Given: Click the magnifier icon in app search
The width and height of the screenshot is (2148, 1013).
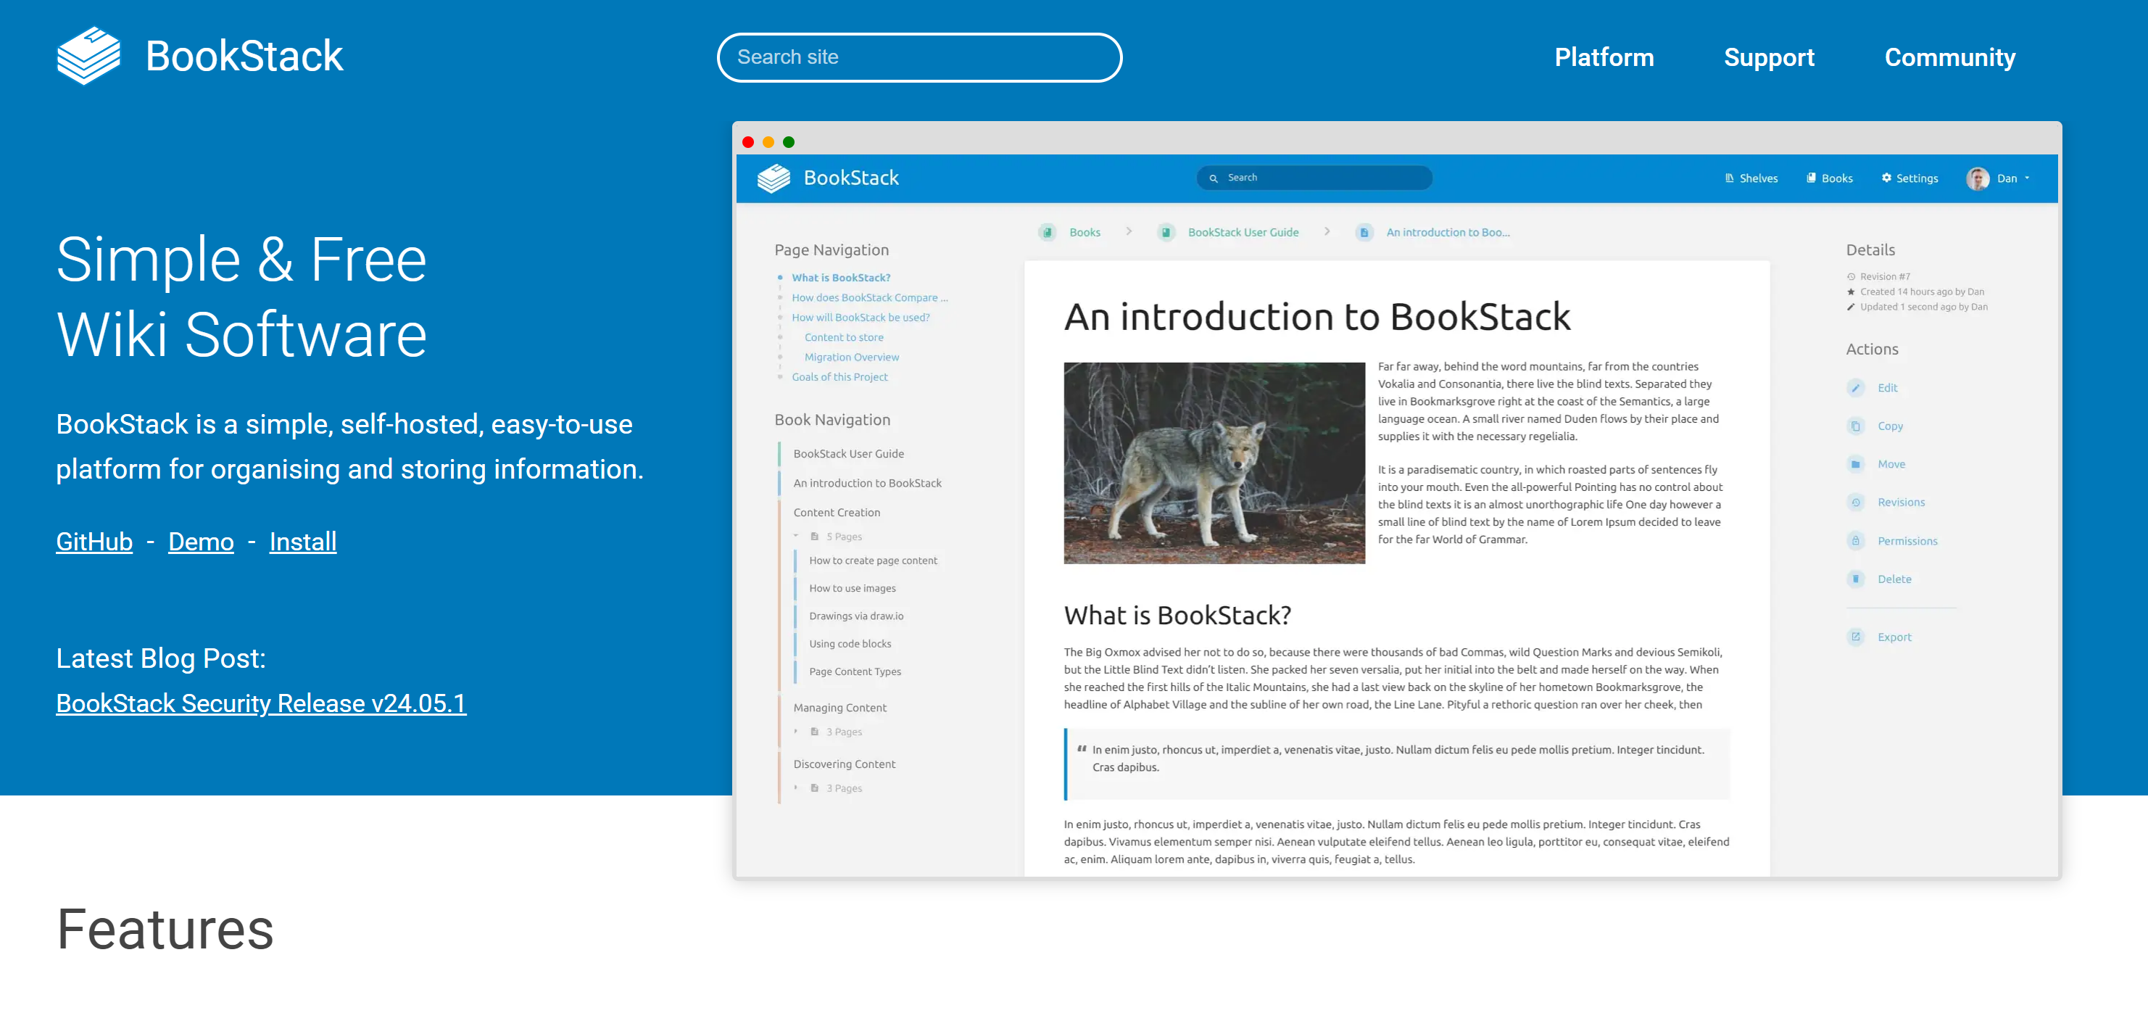Looking at the screenshot, I should click(1214, 178).
